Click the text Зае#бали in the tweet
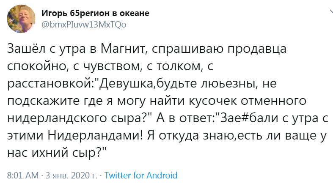Viewport: 333px width, 189px height. tap(249, 118)
